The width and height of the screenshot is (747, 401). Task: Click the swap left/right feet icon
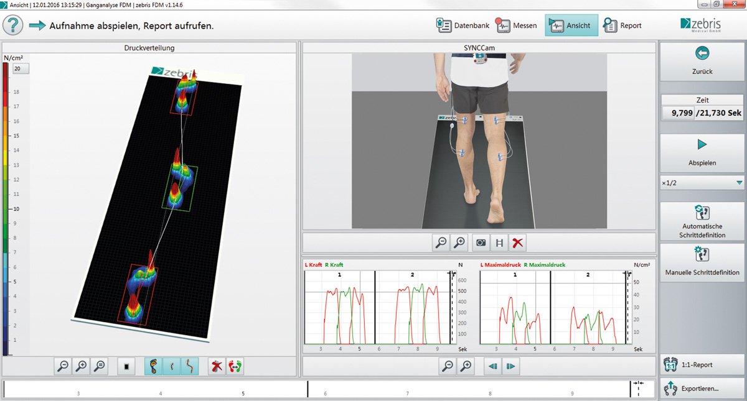tap(235, 366)
